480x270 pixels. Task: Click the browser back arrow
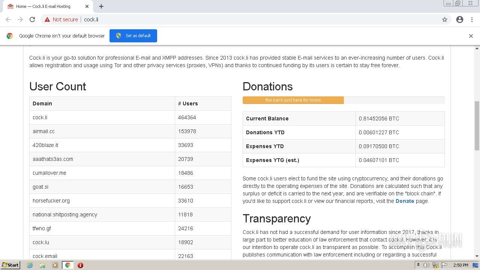[8, 19]
